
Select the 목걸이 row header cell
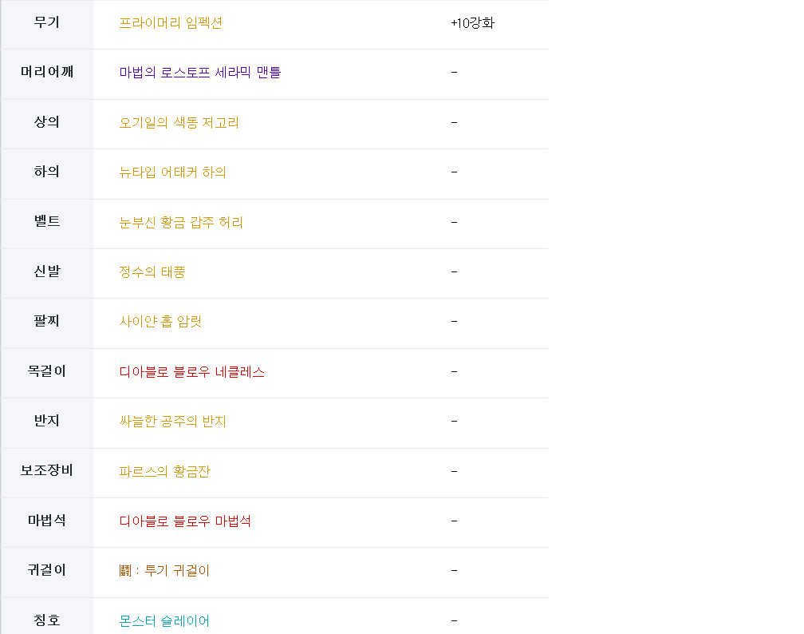click(47, 372)
